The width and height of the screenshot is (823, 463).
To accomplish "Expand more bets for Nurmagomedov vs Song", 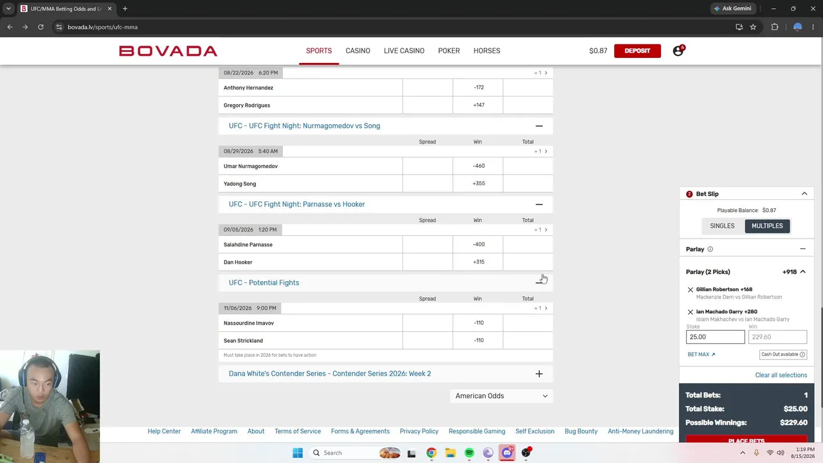I will (541, 151).
